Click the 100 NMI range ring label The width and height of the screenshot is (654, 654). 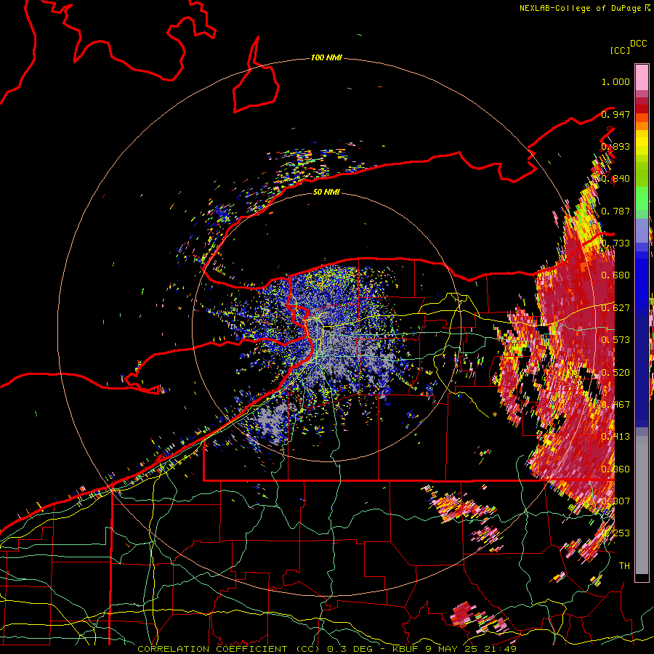(326, 57)
